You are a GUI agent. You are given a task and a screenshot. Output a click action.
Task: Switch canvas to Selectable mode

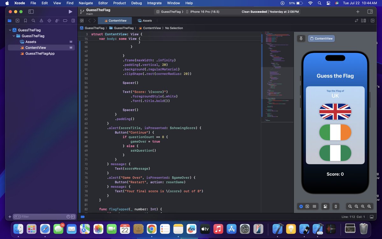307,206
